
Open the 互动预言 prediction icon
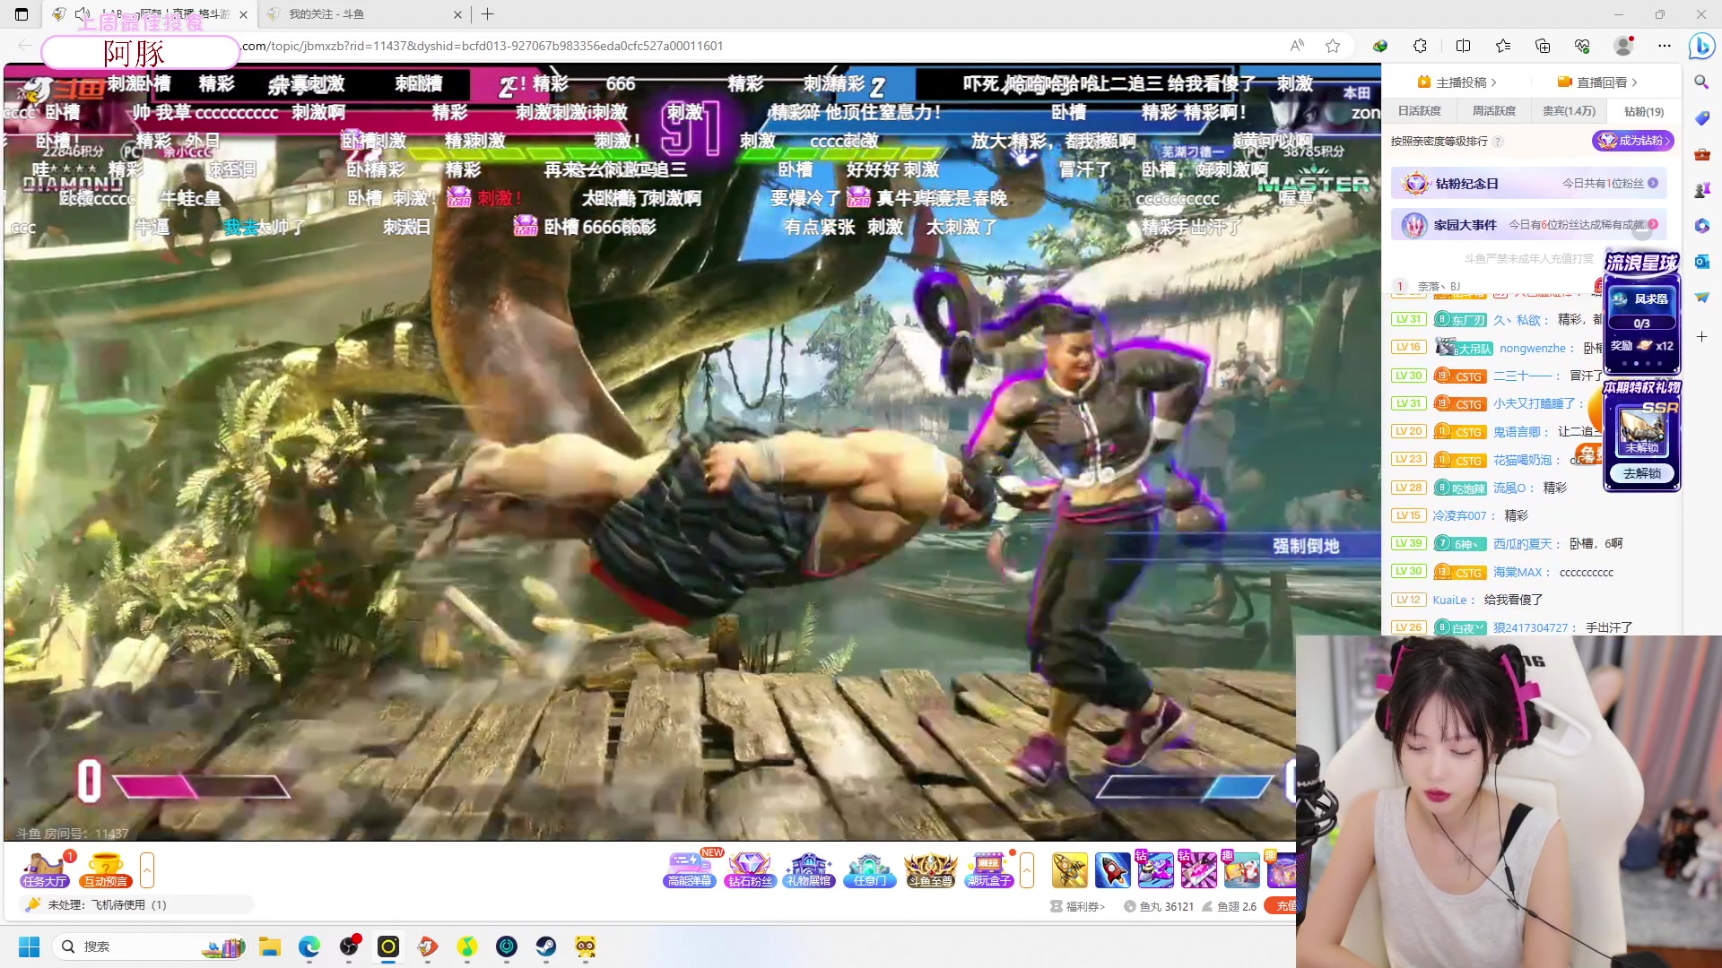(x=106, y=869)
